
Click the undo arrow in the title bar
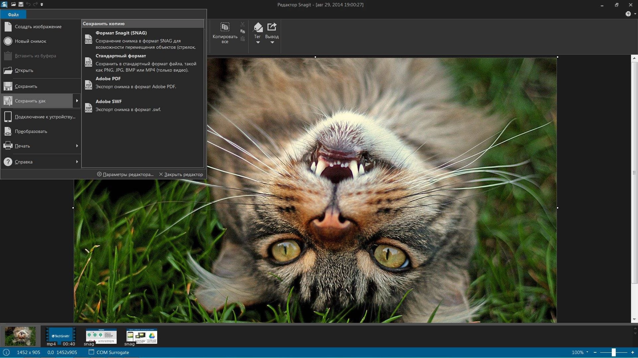[x=28, y=4]
